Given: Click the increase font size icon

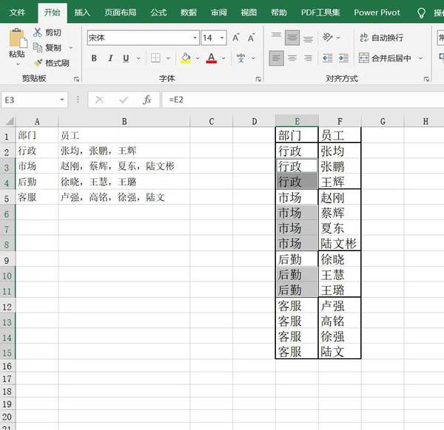Looking at the screenshot, I should click(x=235, y=38).
